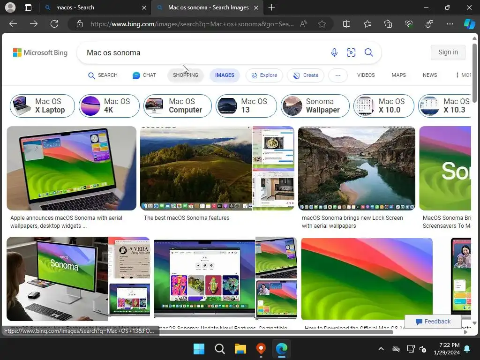Open the NEWS tab

click(x=430, y=75)
